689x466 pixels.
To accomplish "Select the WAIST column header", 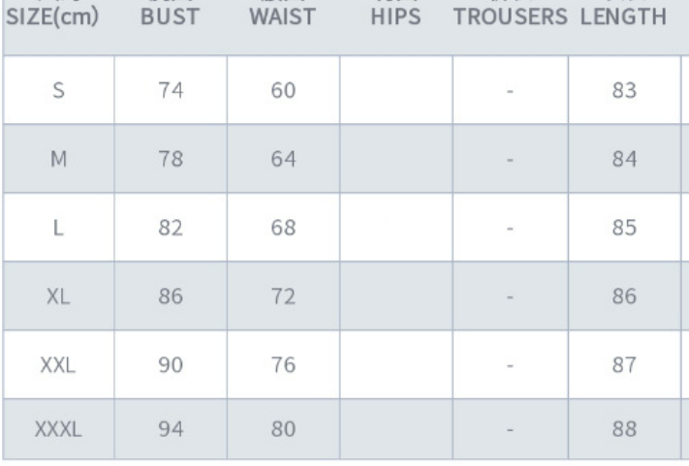I will pyautogui.click(x=282, y=17).
